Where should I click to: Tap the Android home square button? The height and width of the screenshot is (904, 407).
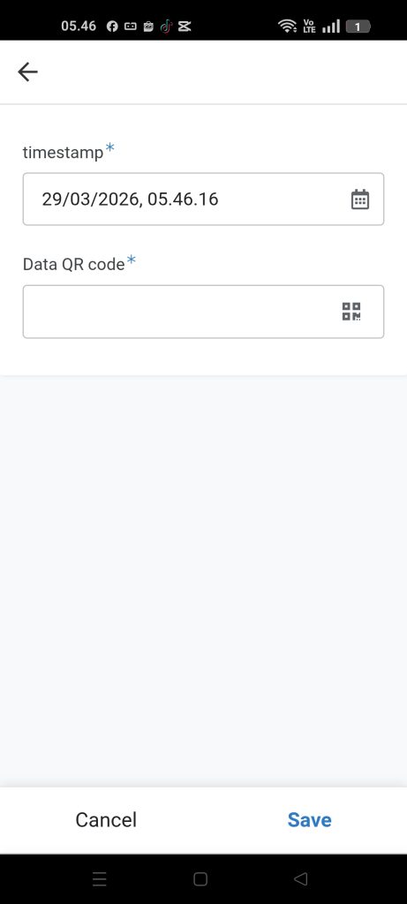(x=200, y=878)
